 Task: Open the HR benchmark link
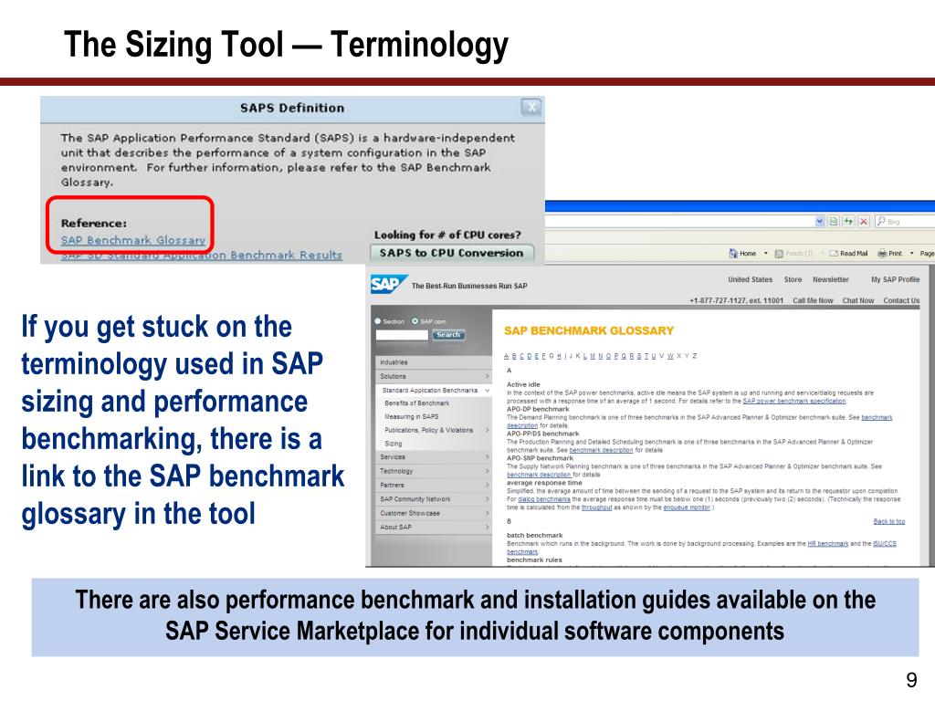point(827,544)
